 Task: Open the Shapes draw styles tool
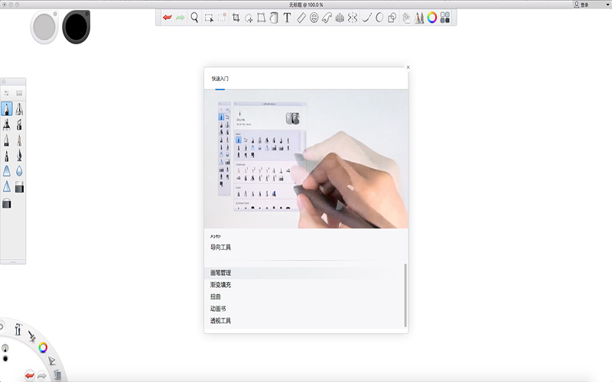392,18
